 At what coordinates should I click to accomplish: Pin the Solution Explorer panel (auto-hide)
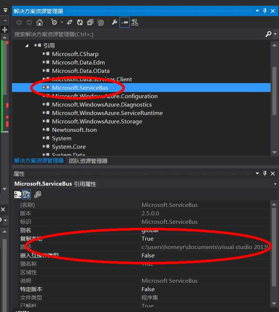(265, 11)
